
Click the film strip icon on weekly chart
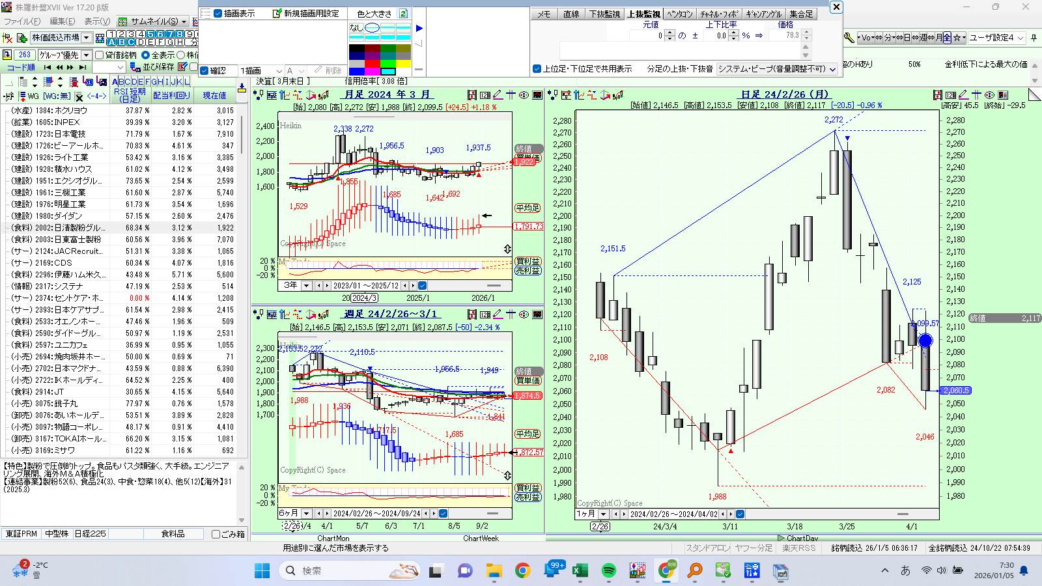tap(472, 314)
